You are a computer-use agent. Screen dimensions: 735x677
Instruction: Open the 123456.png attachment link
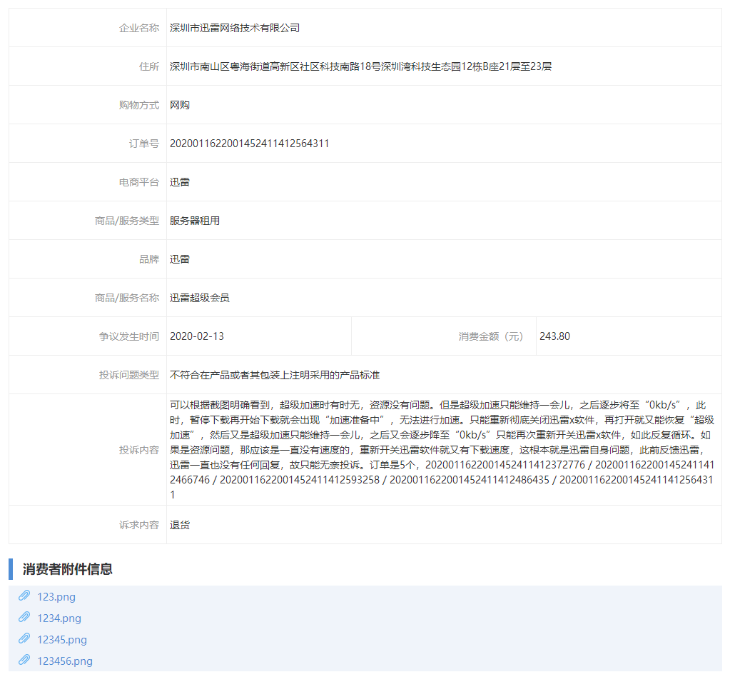coord(66,661)
